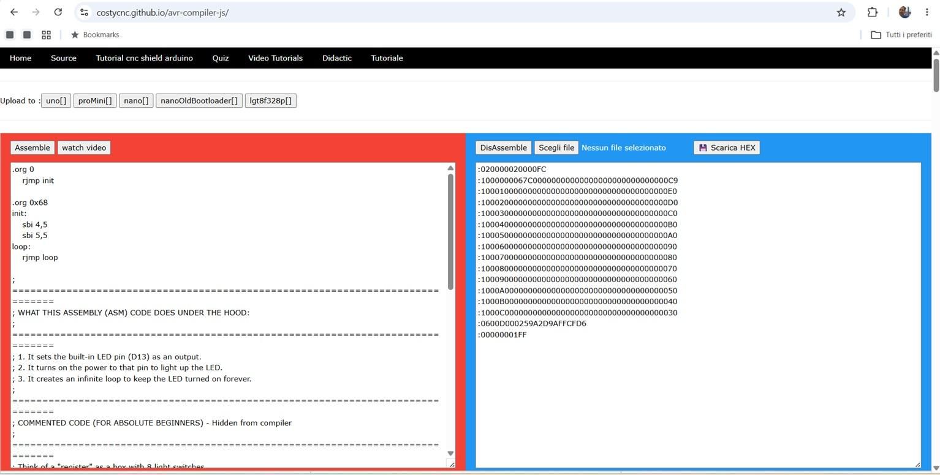Click HEX line ':0600D000259A2D9AFFCFD6'
This screenshot has width=940, height=475.
click(532, 324)
